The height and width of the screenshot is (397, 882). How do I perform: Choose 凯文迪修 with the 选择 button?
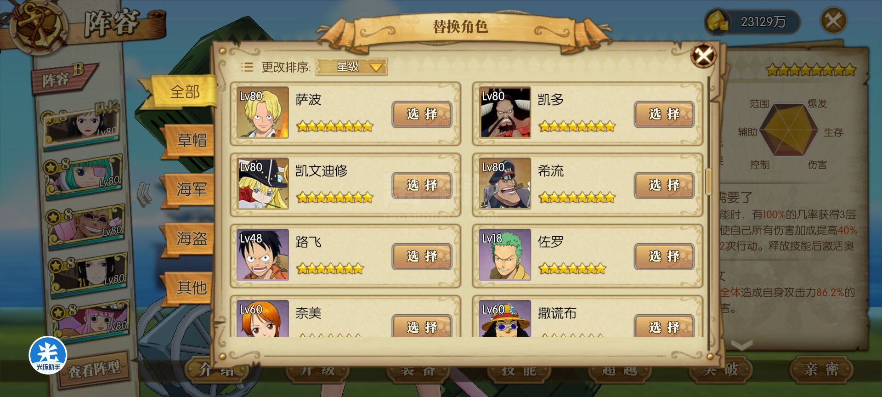pos(422,185)
